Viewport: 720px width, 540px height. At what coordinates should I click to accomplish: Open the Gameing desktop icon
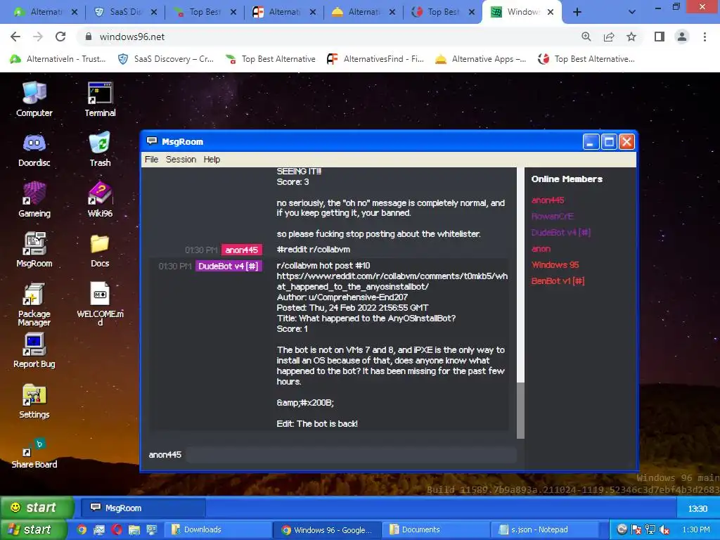tap(34, 200)
